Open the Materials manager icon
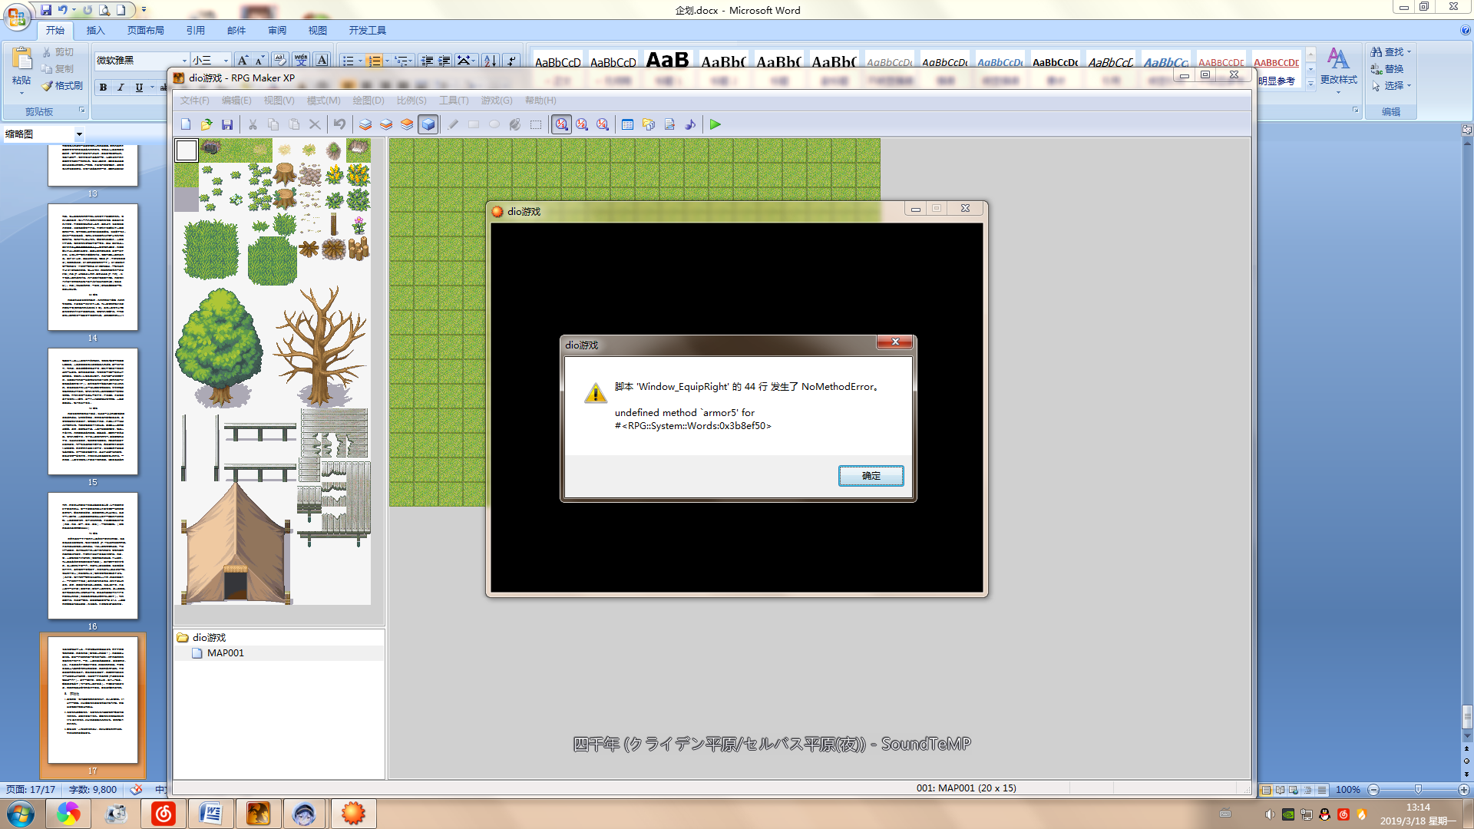The image size is (1474, 829). tap(649, 124)
